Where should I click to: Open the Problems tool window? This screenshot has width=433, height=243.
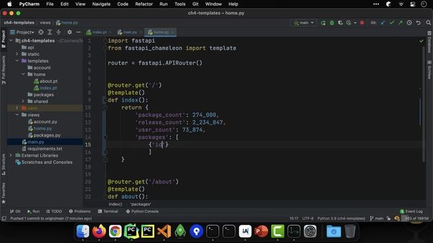pos(80,211)
